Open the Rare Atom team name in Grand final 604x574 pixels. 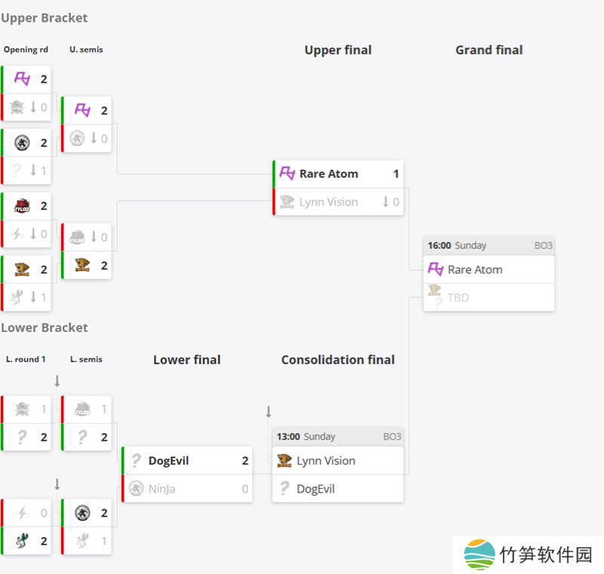point(475,269)
